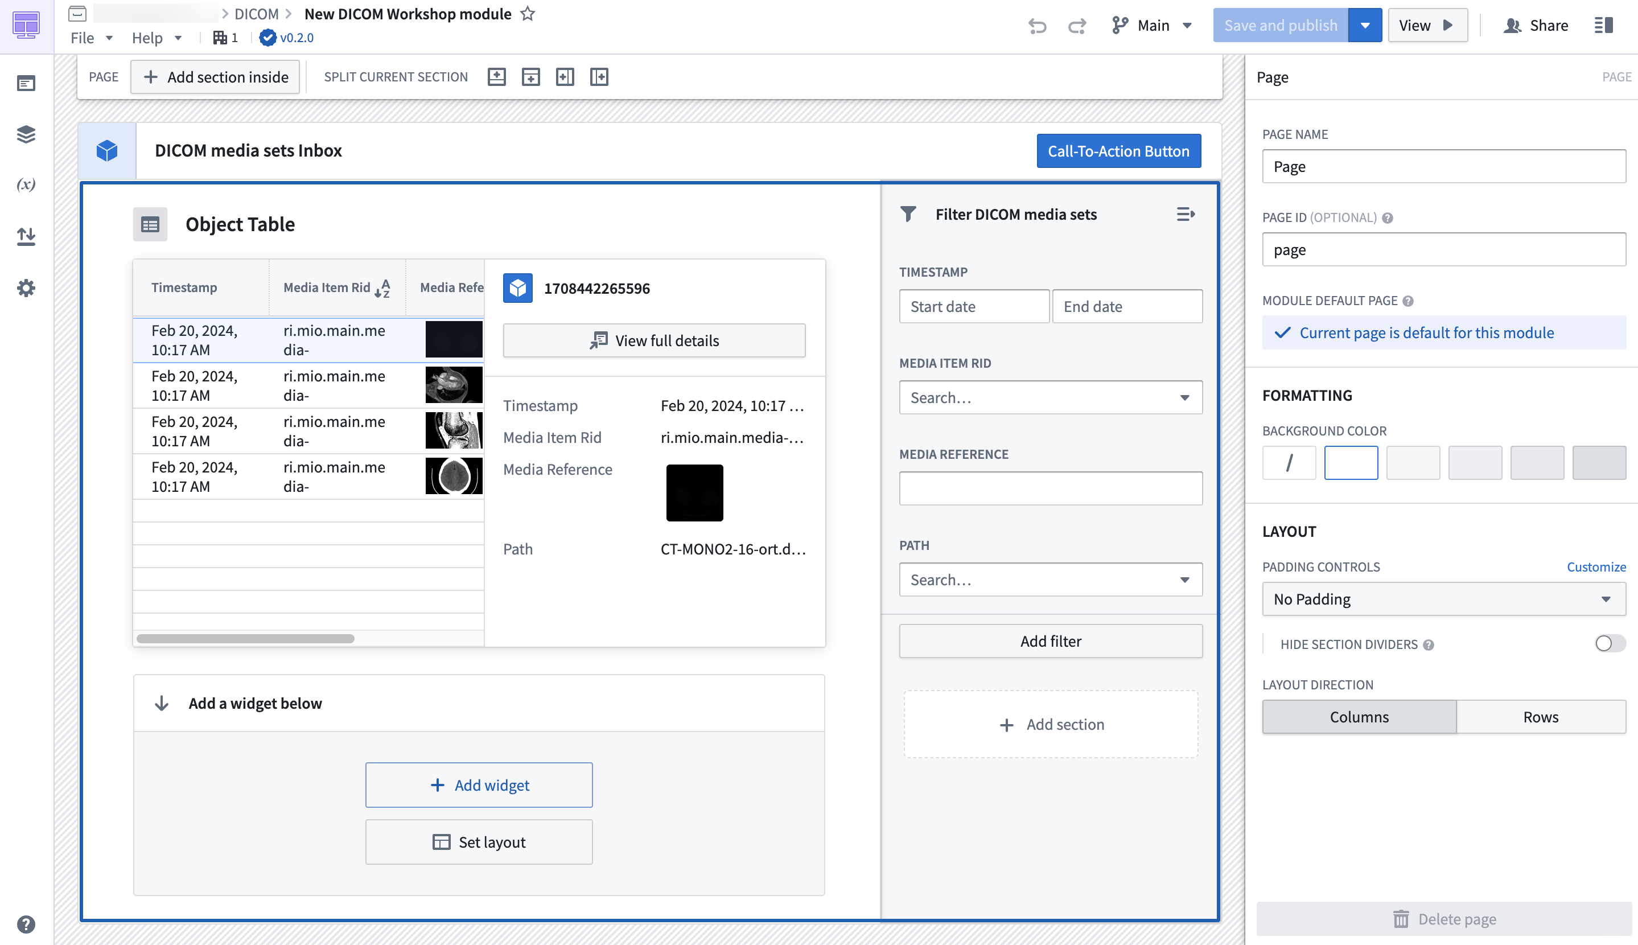Viewport: 1638px width, 945px height.
Task: Click the Add filter button
Action: pyautogui.click(x=1051, y=640)
